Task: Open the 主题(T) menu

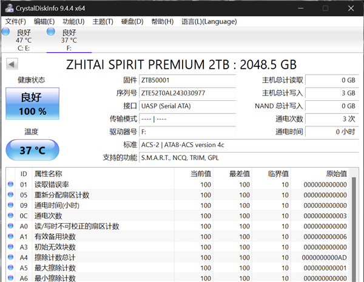Action: click(x=103, y=21)
